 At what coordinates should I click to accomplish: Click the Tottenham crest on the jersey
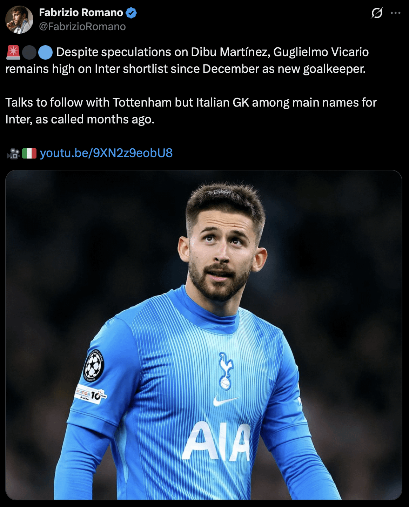[x=225, y=371]
